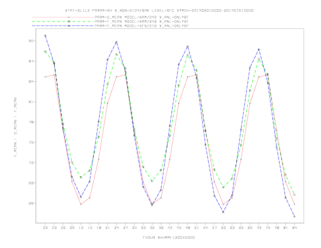Click the x-axis tick label 42
The image size is (321, 248).
click(170, 228)
